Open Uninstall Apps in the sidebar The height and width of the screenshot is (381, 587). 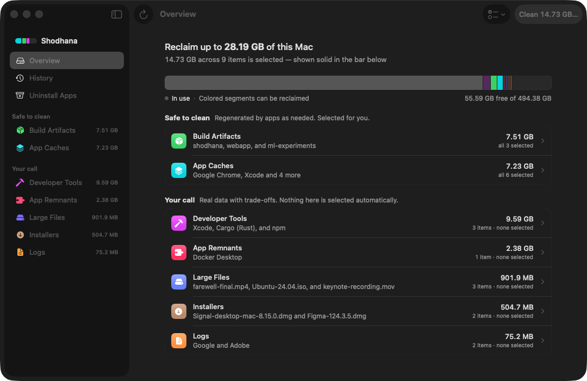click(67, 95)
